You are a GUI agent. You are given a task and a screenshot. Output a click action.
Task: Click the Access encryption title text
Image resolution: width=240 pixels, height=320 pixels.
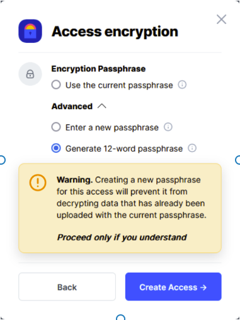pyautogui.click(x=115, y=32)
